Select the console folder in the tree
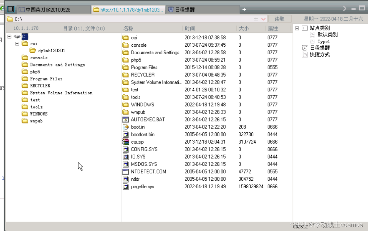The height and width of the screenshot is (231, 368). (35, 58)
